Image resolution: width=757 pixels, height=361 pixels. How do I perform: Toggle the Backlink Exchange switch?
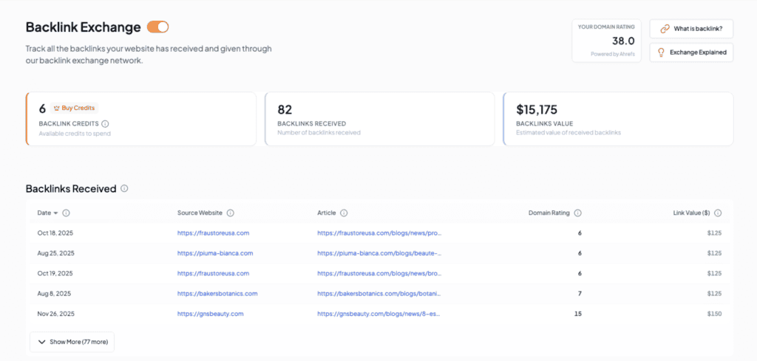[x=157, y=27]
